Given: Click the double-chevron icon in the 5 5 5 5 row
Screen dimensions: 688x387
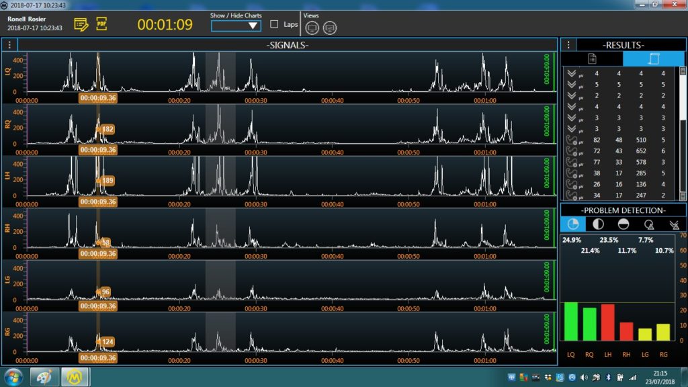Looking at the screenshot, I should click(x=572, y=84).
